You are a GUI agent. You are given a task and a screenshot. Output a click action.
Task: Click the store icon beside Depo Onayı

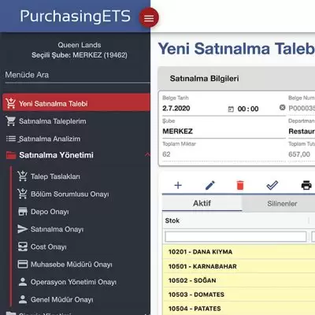[23, 211]
